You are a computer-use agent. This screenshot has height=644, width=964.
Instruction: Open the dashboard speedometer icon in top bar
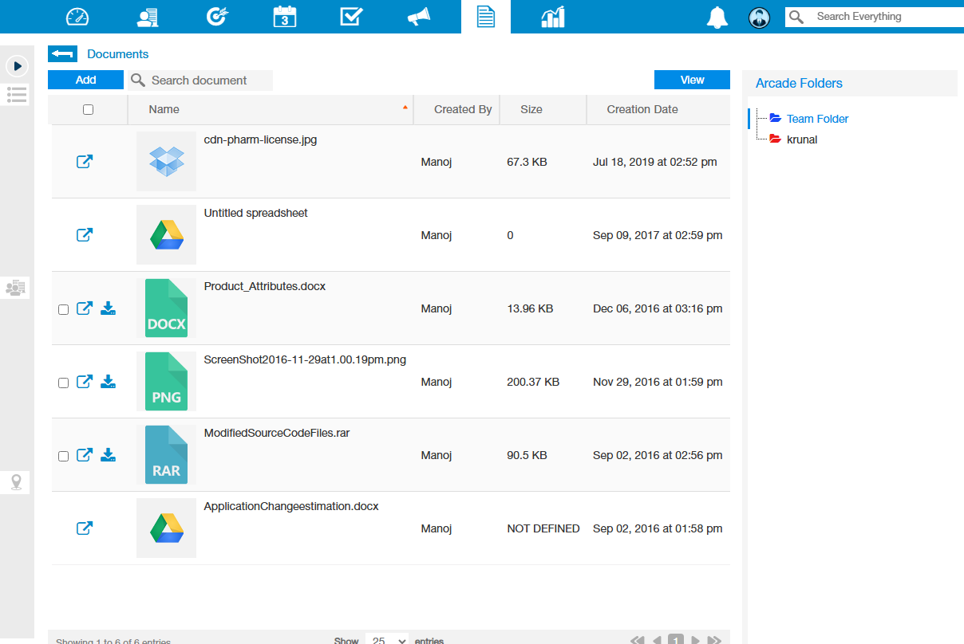click(77, 17)
